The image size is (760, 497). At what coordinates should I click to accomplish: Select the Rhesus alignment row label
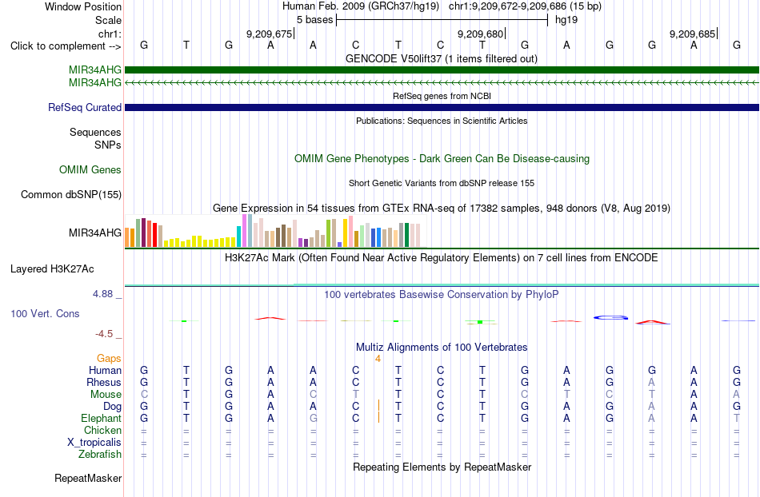[104, 382]
